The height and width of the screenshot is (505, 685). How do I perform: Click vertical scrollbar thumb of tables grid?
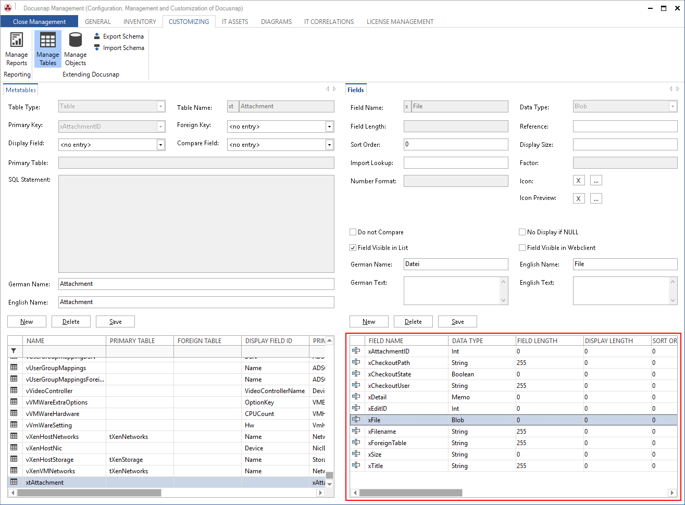[x=329, y=475]
